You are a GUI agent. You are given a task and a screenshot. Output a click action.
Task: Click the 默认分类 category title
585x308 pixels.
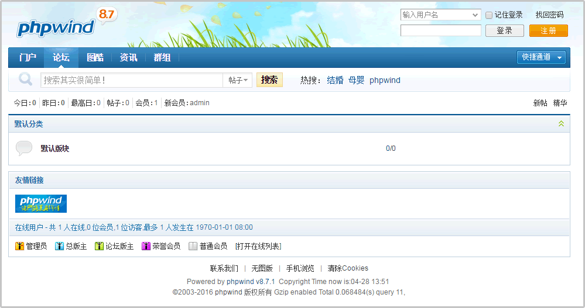[x=29, y=124]
